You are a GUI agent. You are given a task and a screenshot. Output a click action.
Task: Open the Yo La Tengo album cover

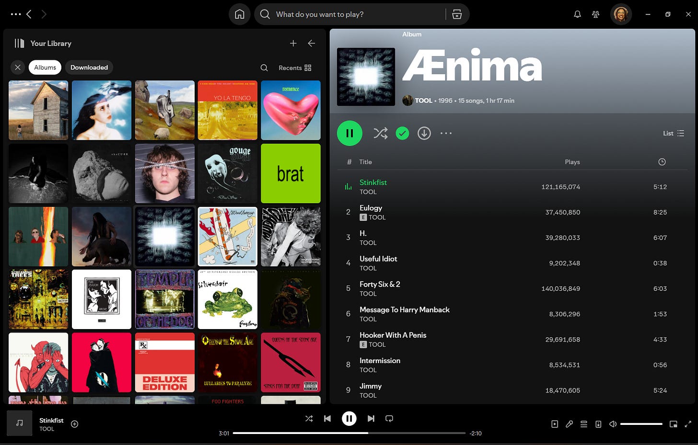(228, 110)
